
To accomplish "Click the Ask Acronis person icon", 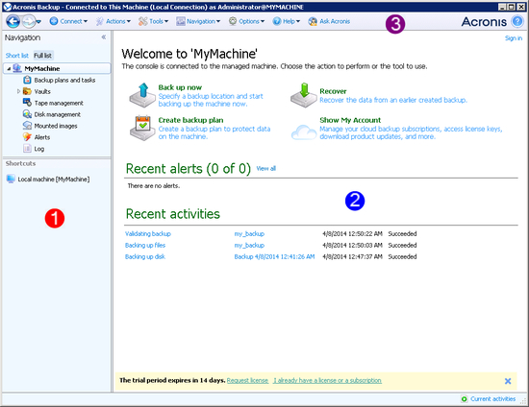I will coord(313,21).
